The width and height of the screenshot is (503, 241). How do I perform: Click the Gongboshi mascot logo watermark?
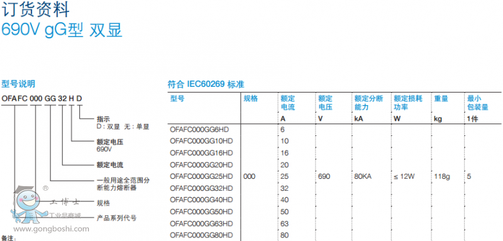click(x=28, y=204)
